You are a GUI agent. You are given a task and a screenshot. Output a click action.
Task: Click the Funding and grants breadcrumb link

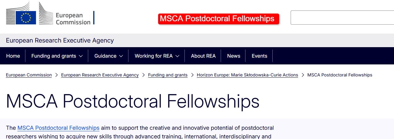coord(168,75)
